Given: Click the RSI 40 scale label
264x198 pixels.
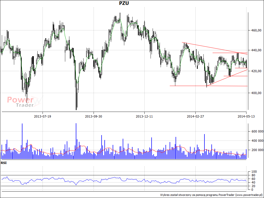Looking at the screenshot, I should [x=254, y=183].
